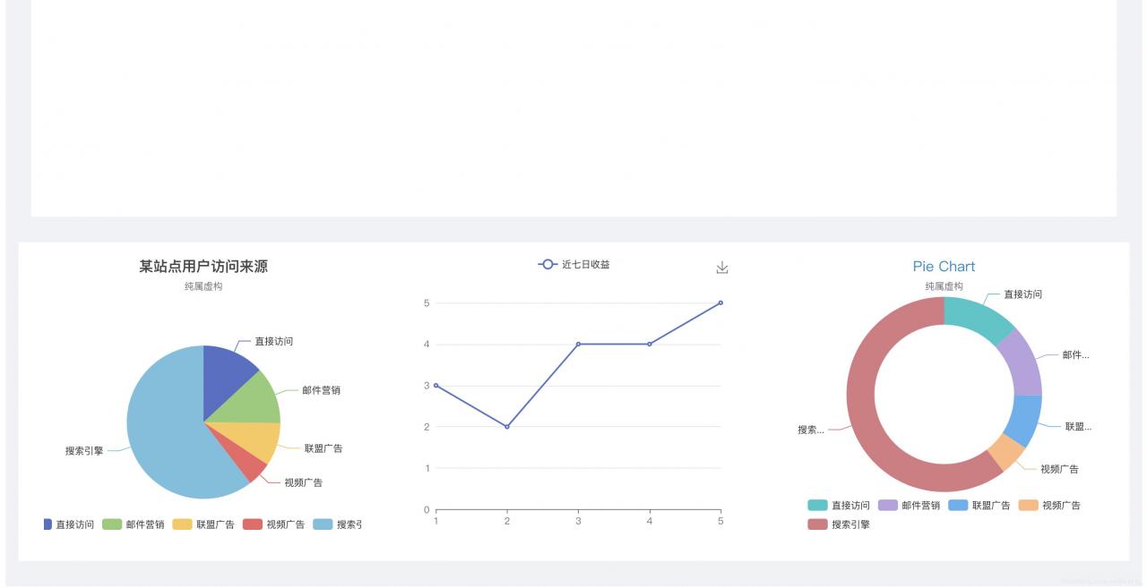Click the line chart data point at x=2

coord(507,427)
